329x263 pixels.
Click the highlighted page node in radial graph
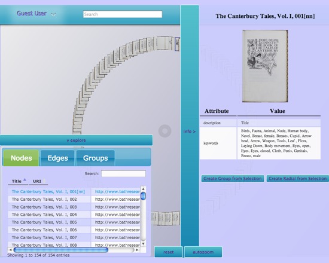(x=177, y=44)
